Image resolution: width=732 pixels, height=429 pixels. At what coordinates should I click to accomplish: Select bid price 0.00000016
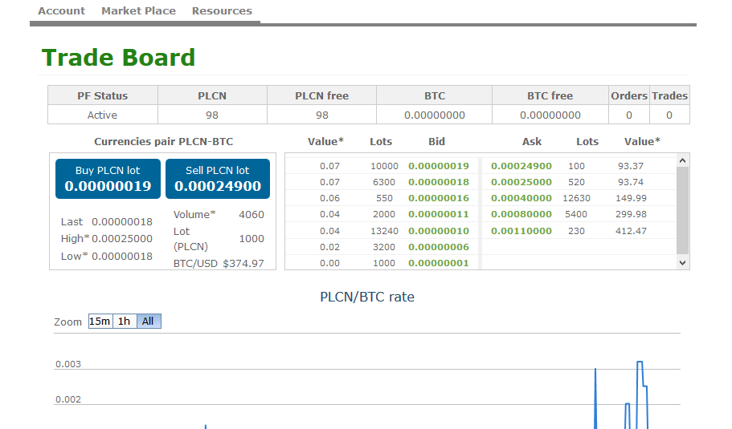(x=439, y=198)
